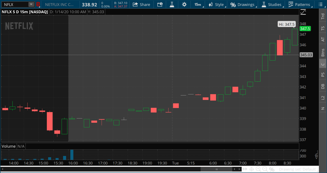Open the L2 sidebar tab
This screenshot has width=327, height=173.
point(323,97)
